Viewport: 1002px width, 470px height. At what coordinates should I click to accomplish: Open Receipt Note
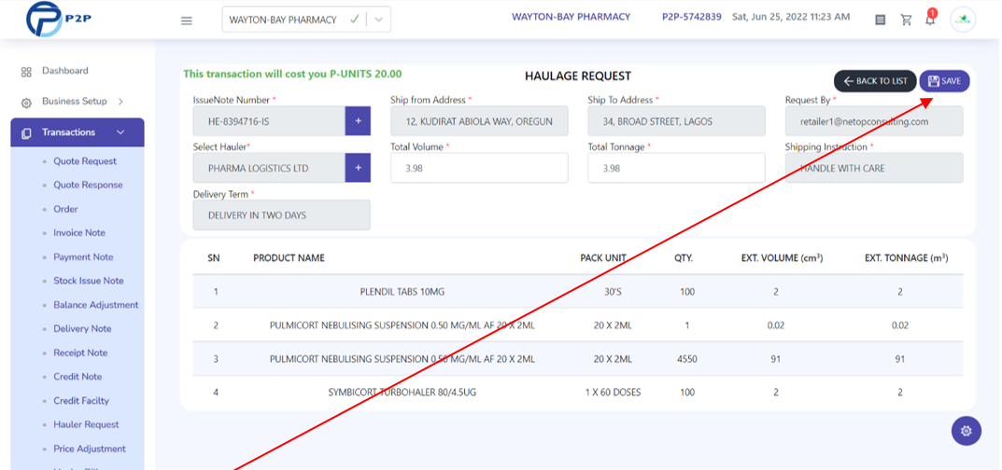coord(80,352)
